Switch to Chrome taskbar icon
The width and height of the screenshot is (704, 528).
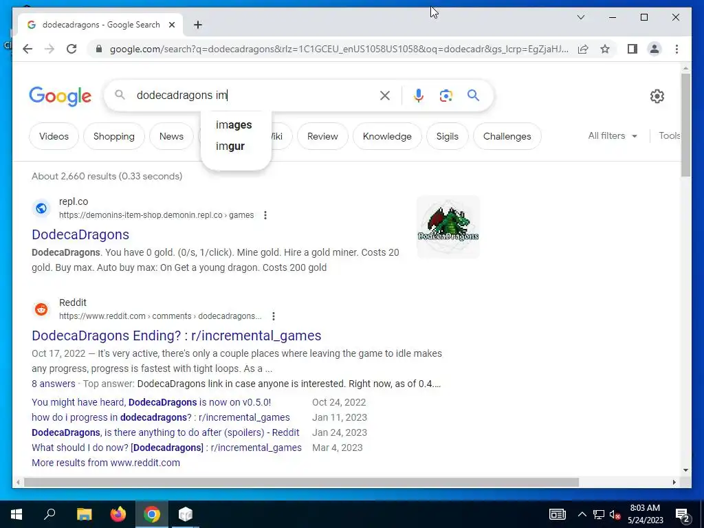[x=152, y=514]
